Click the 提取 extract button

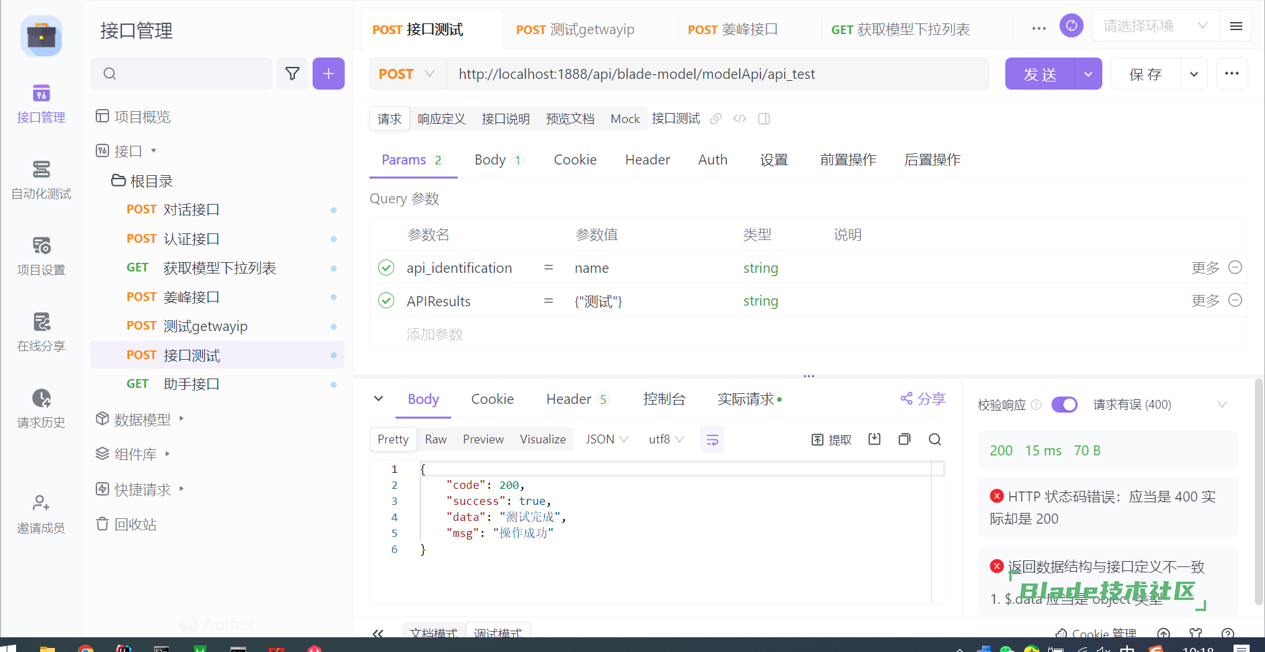tap(831, 439)
